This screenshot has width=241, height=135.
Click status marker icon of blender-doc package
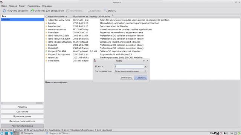(x=46, y=26)
